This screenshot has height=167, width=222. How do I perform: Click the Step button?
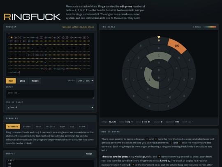[x=22, y=81]
